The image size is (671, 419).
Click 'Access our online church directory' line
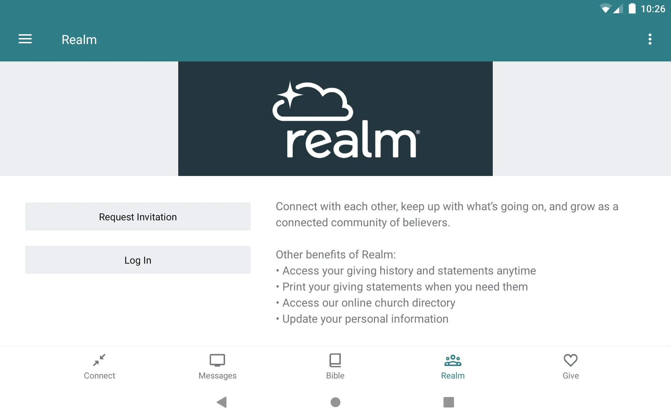tap(366, 303)
